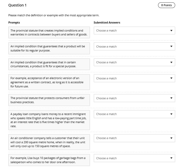Screen dimensions: 178x167
Task: Click the Question 1 heading
Action: [x=17, y=5]
